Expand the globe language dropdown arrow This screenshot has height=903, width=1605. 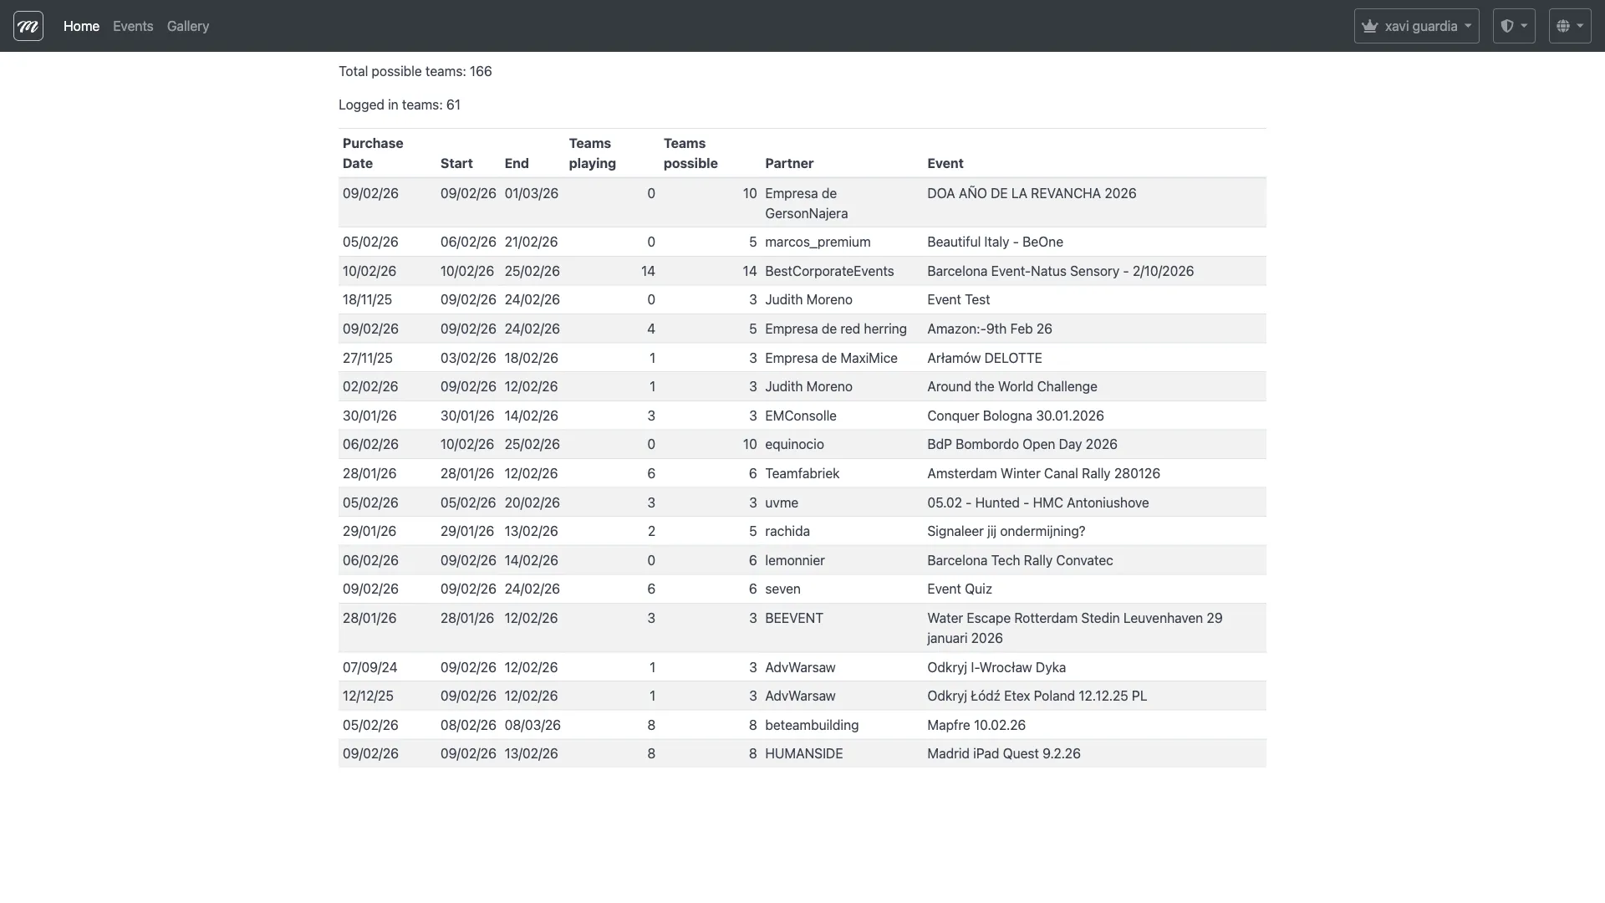pos(1580,26)
